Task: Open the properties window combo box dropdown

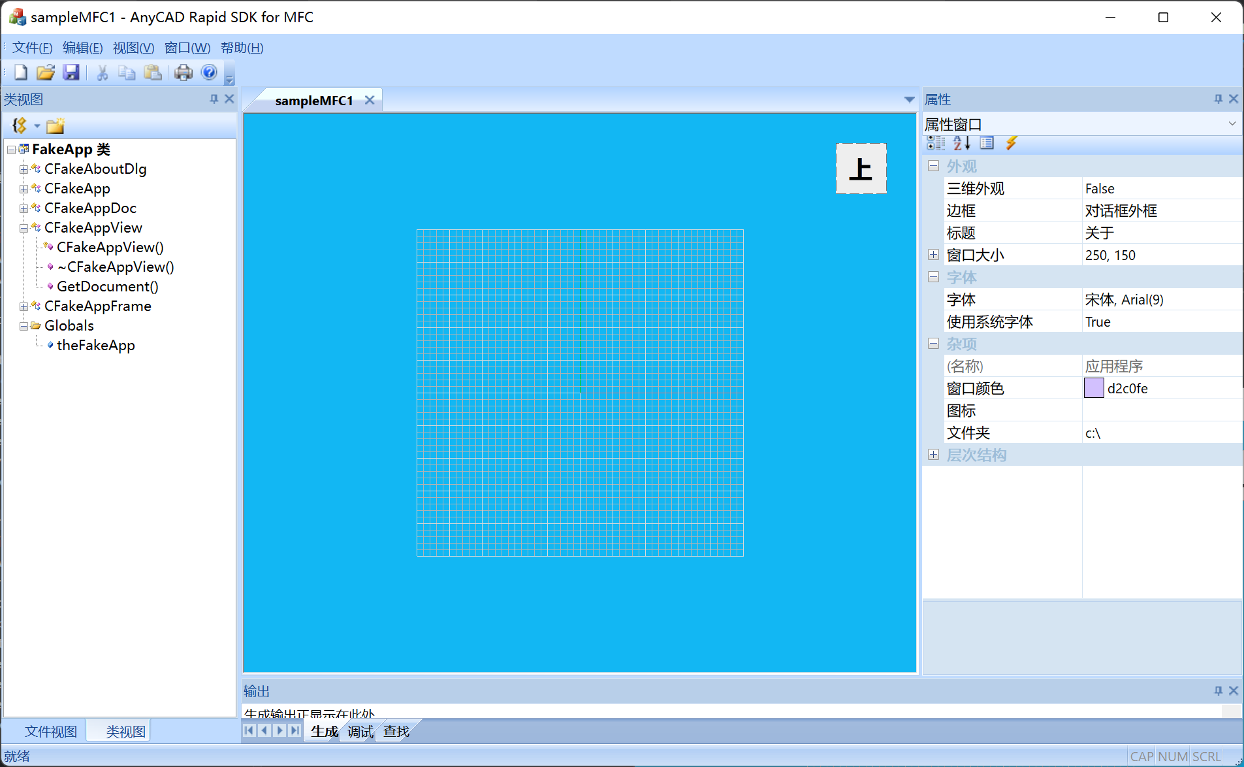Action: point(1232,123)
